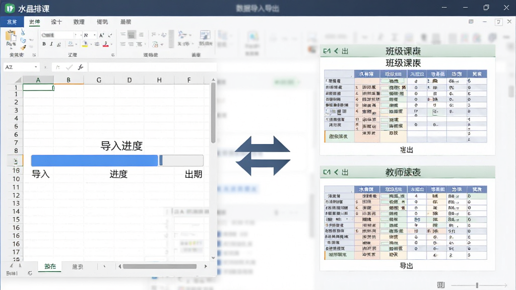Click the 导入进度 progress bar handle

[x=161, y=161]
